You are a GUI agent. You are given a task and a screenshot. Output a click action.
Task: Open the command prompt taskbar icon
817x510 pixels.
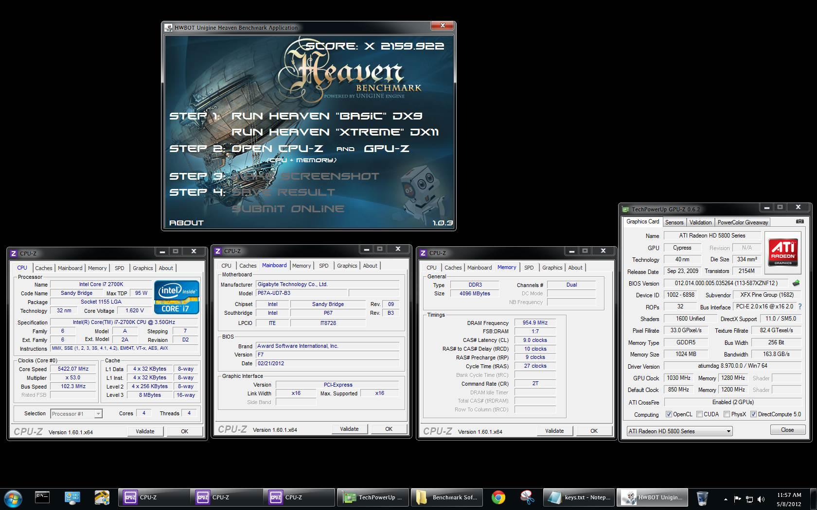click(x=42, y=497)
